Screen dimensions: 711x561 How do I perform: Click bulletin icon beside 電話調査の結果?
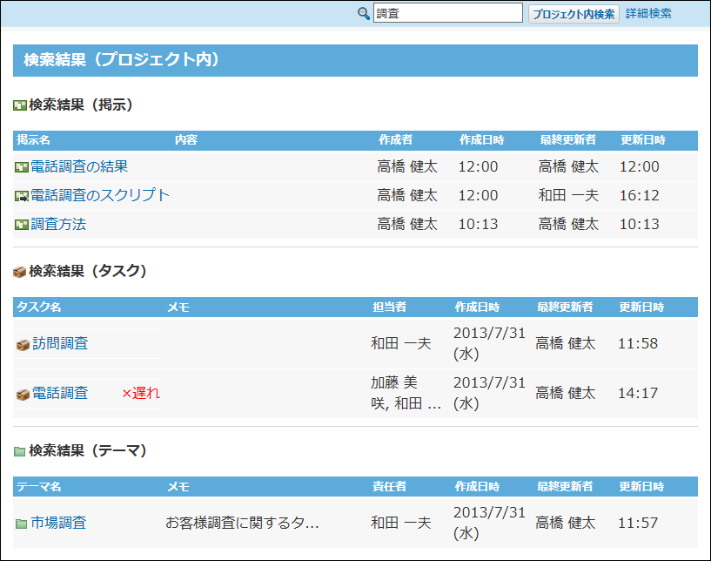tap(22, 167)
